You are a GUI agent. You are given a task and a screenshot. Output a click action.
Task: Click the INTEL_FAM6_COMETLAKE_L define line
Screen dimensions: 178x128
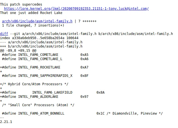click(45, 59)
